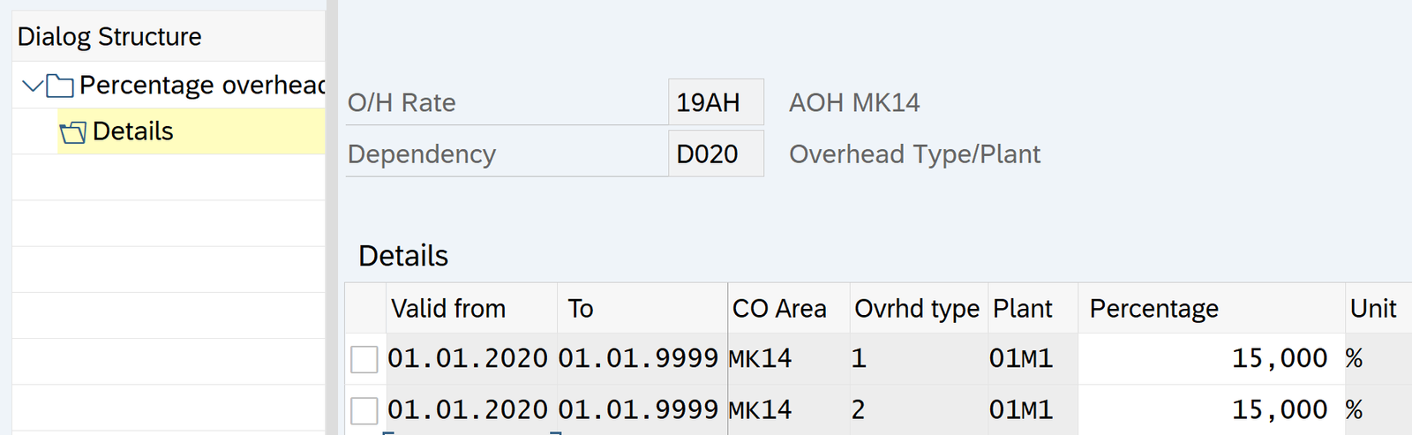Viewport: 1412px width, 435px height.
Task: Click the Unit column header
Action: 1373,309
